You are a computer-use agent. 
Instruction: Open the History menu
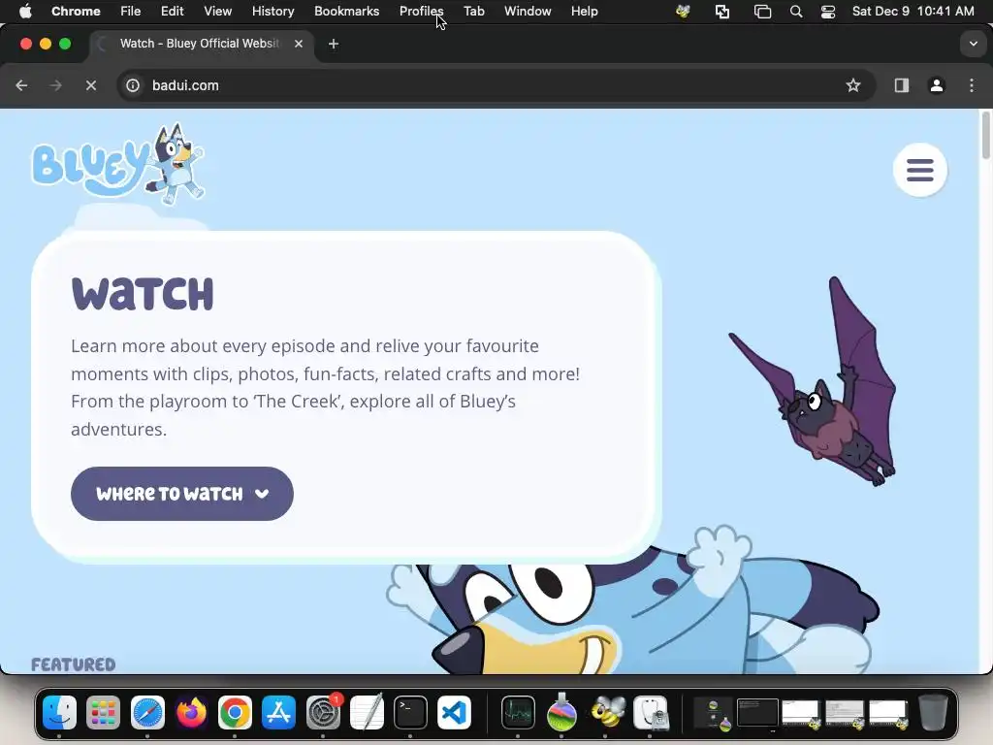pos(272,11)
